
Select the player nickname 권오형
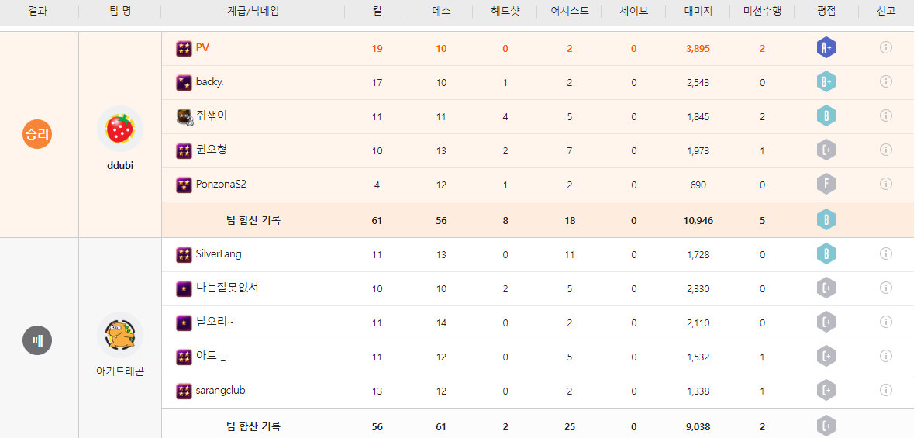click(x=211, y=150)
